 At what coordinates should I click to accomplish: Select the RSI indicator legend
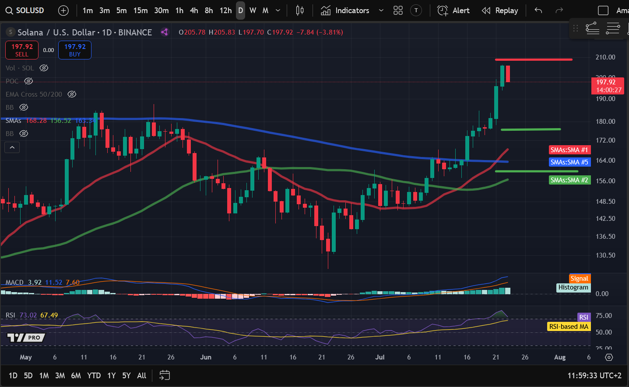click(11, 315)
